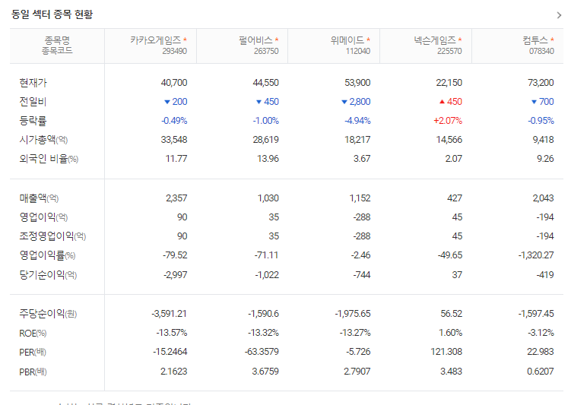The height and width of the screenshot is (405, 571).
Task: Open the 카카오게임즈 stock link
Action: 156,40
